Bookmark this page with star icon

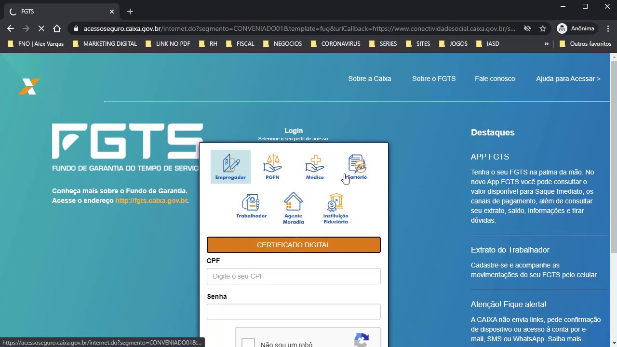click(x=543, y=28)
